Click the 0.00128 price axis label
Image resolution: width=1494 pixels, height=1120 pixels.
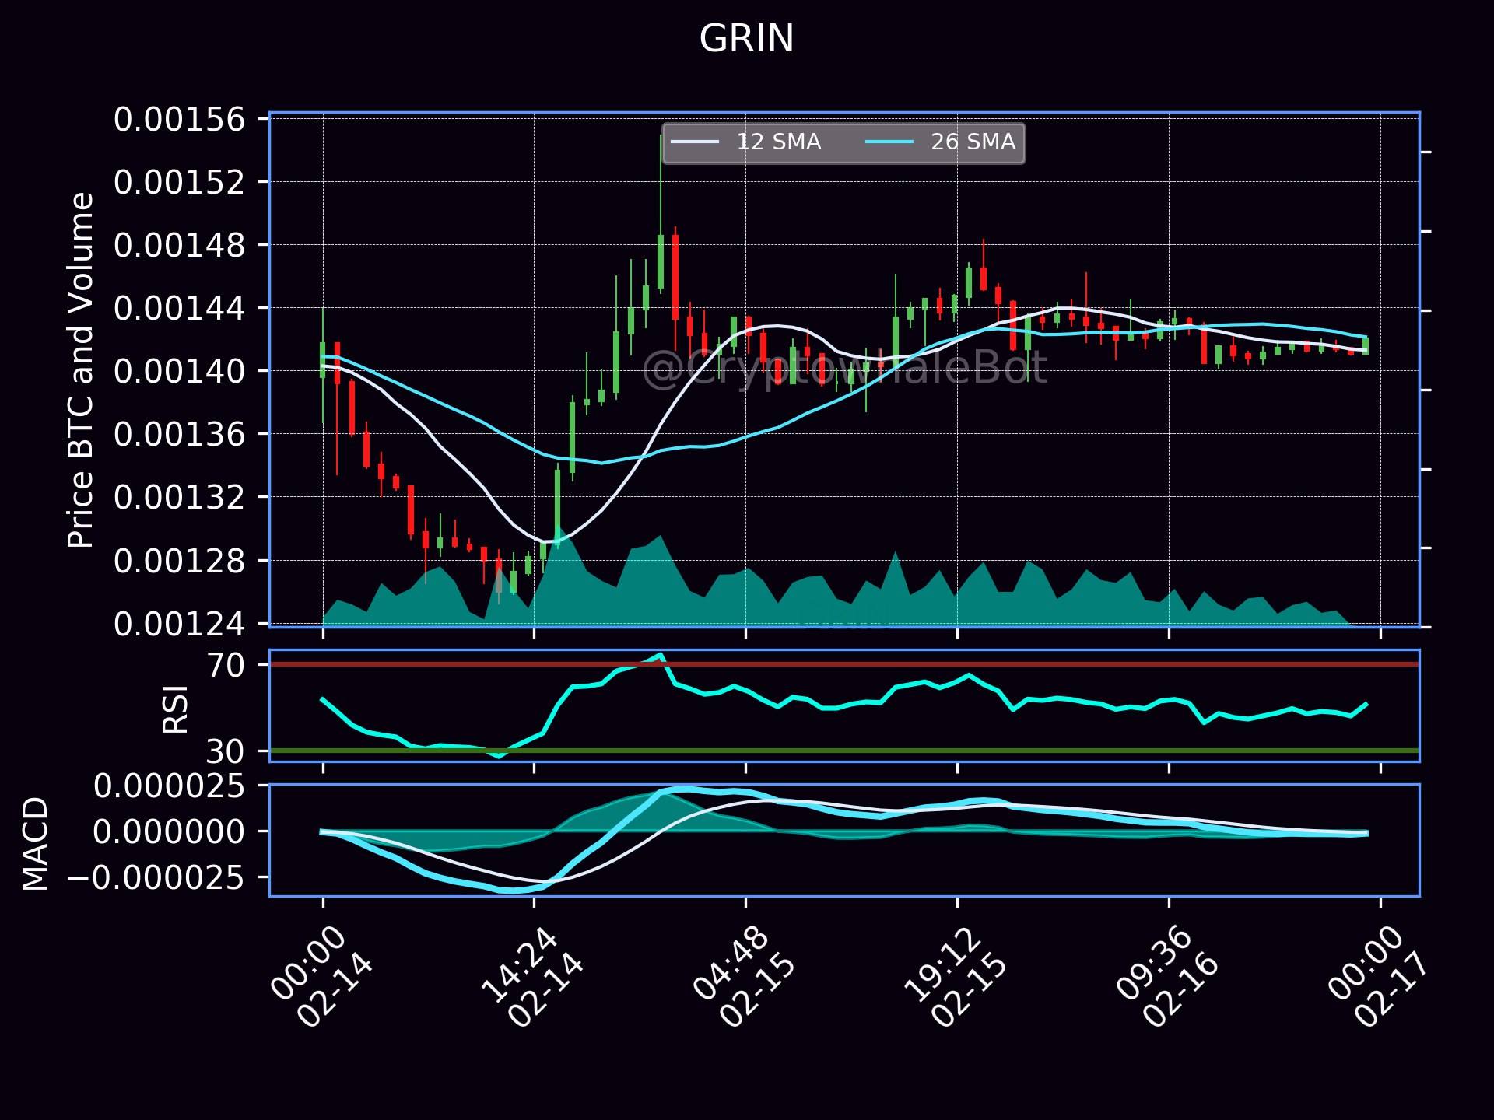[x=179, y=560]
